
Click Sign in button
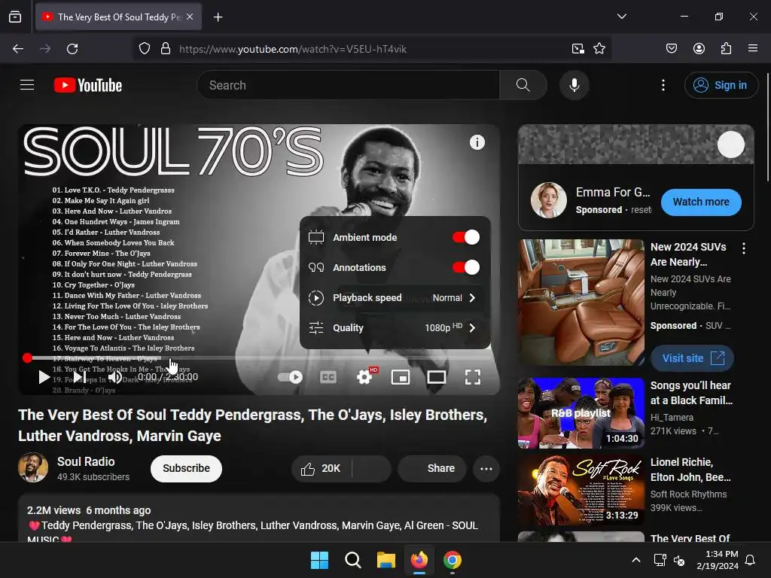point(721,85)
